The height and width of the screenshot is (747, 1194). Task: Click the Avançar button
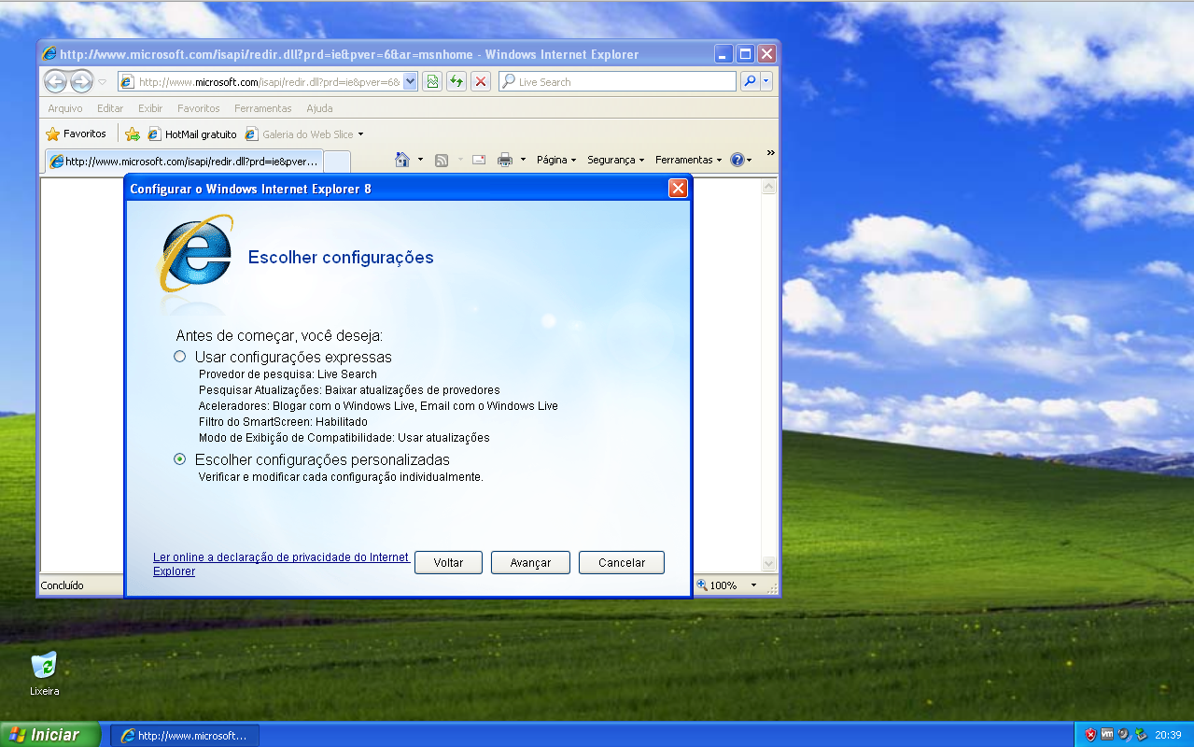point(530,563)
